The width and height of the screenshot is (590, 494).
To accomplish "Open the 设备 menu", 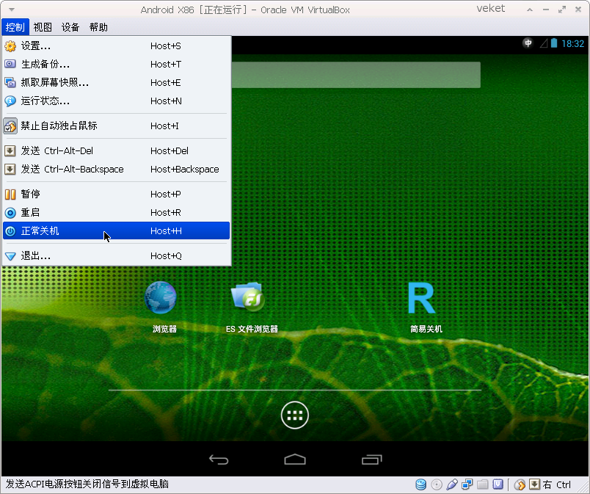I will 70,27.
